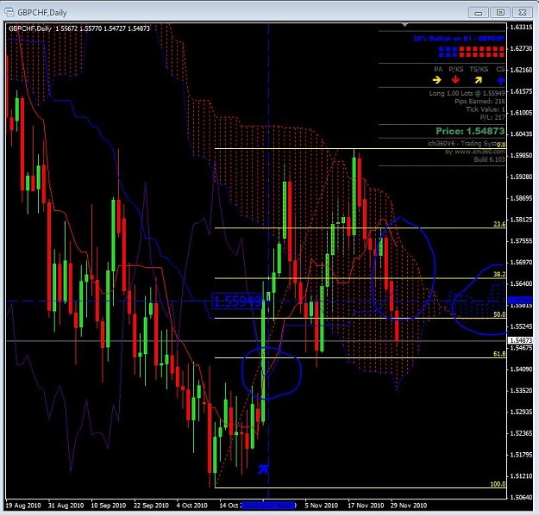
Task: Open the 'by www.ichi360.com' link text
Action: [x=475, y=152]
